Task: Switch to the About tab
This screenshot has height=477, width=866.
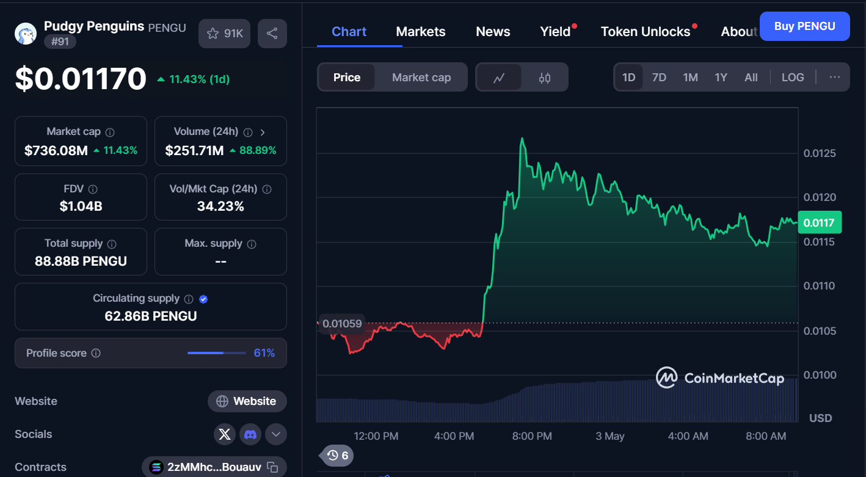Action: point(739,32)
